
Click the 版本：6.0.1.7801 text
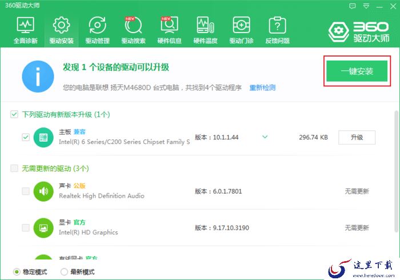click(x=218, y=191)
